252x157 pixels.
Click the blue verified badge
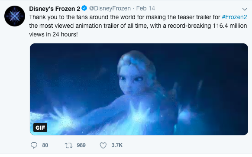click(84, 8)
